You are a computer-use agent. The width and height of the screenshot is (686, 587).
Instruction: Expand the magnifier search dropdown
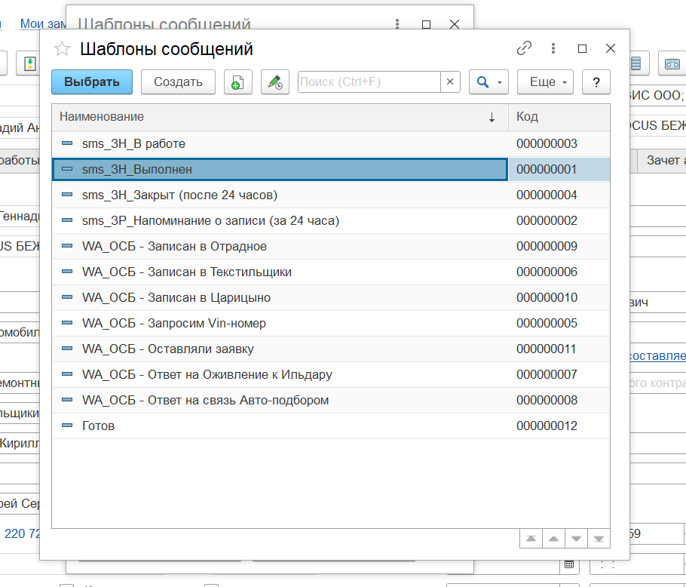[489, 82]
